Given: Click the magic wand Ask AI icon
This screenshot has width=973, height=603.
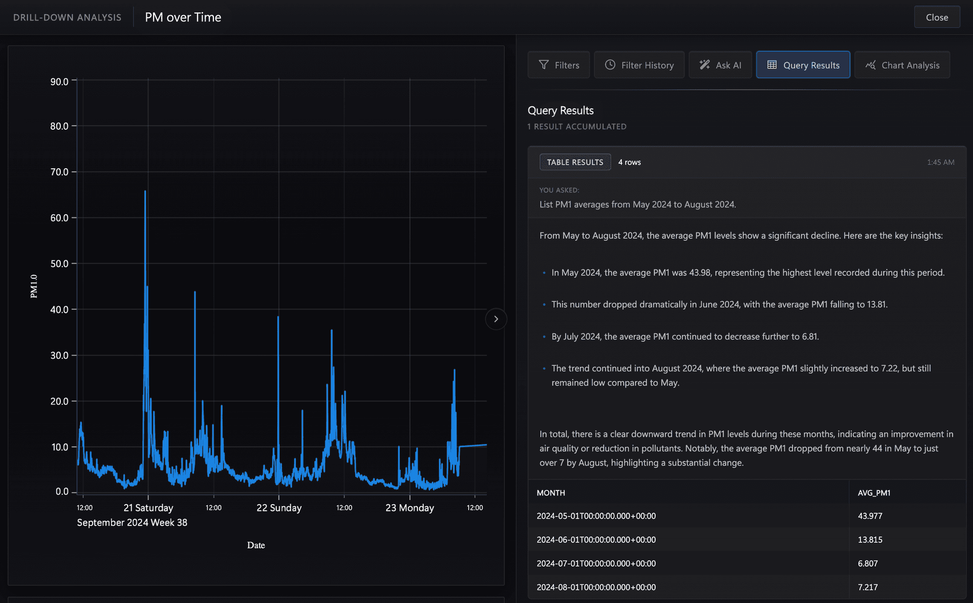Looking at the screenshot, I should click(704, 65).
